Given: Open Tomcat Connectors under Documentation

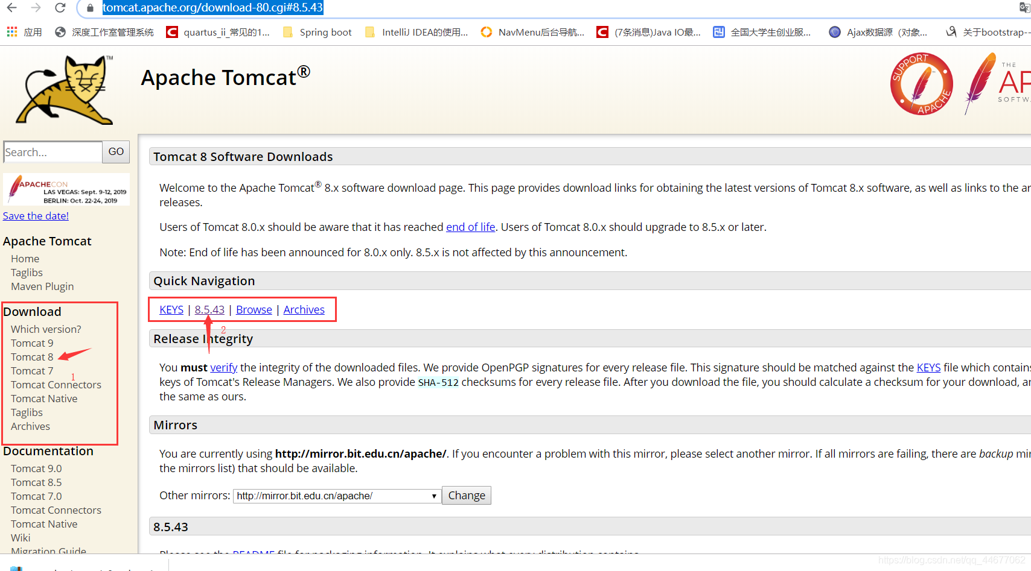Looking at the screenshot, I should click(56, 510).
